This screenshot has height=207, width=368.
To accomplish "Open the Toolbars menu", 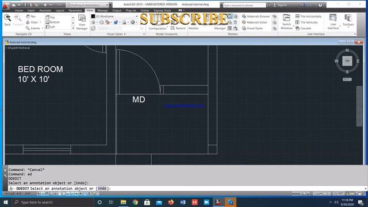I will (x=348, y=21).
